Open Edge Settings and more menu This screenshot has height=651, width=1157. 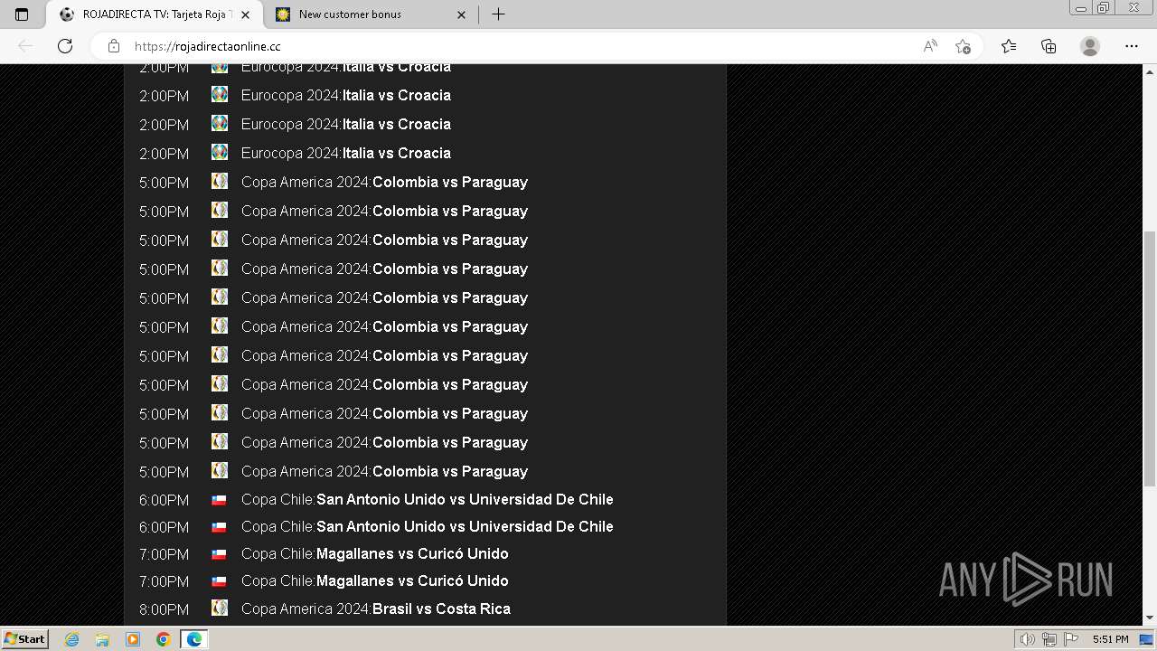[x=1132, y=46]
